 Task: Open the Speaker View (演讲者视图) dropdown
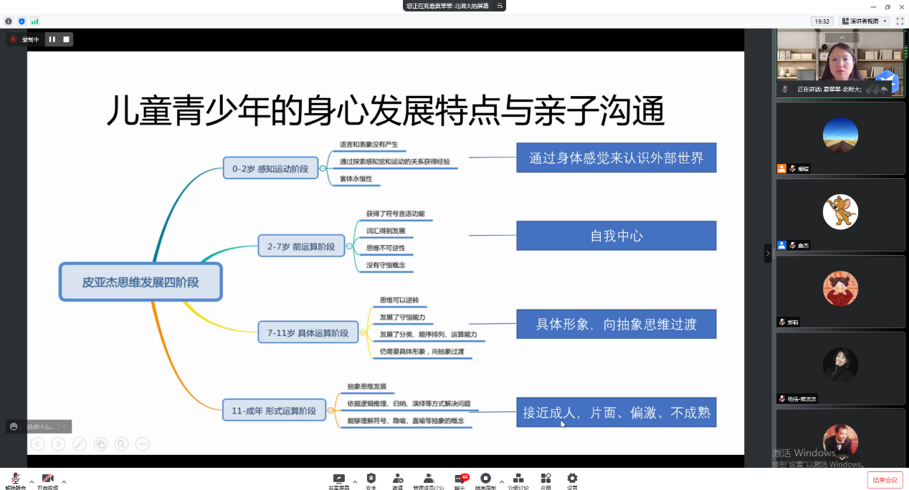click(865, 21)
